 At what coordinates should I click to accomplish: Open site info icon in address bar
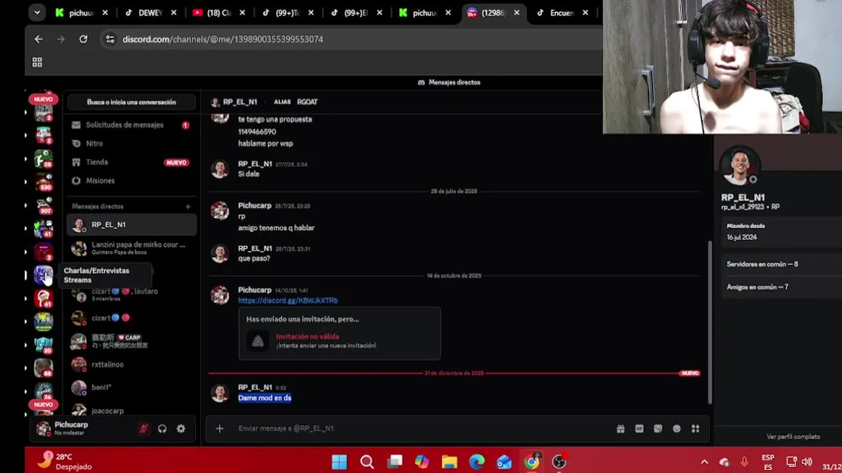click(110, 39)
